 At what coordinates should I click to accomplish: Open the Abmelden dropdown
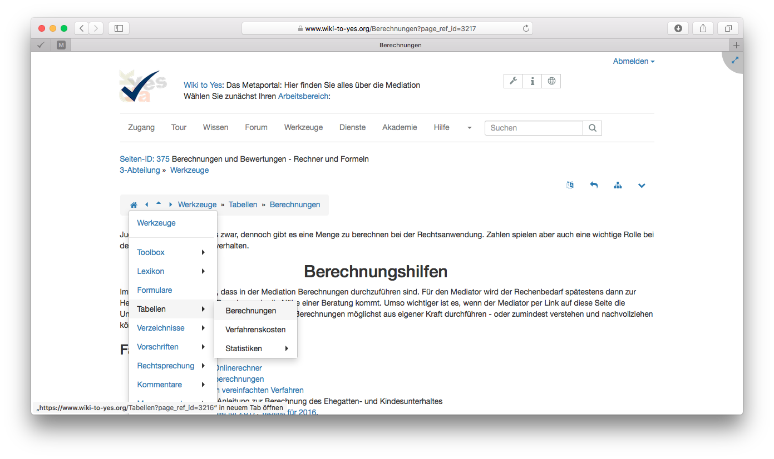tap(634, 61)
